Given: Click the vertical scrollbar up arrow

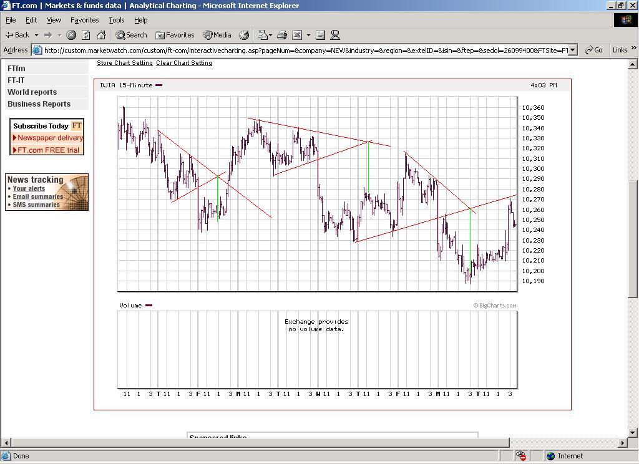Looking at the screenshot, I should (633, 64).
